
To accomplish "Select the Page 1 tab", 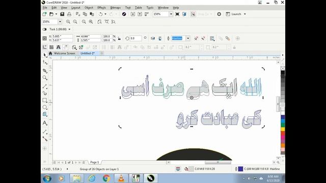I will pyautogui.click(x=95, y=162).
